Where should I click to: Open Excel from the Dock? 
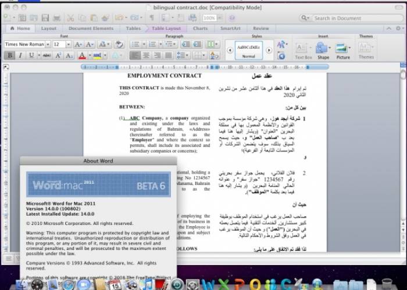[224, 285]
